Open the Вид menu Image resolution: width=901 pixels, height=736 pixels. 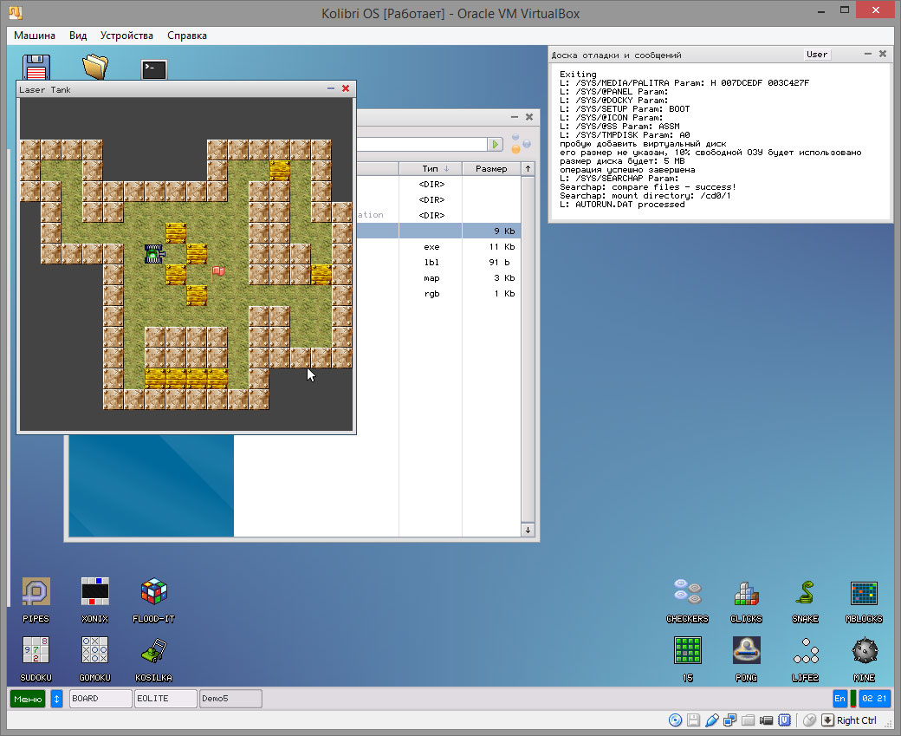point(78,36)
